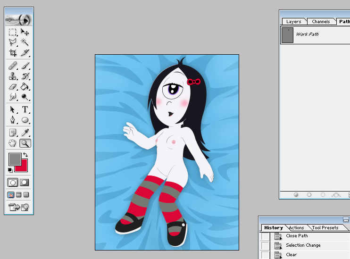Viewport: 350px width, 259px height.
Task: Activate the Brush tool
Action: pos(25,66)
